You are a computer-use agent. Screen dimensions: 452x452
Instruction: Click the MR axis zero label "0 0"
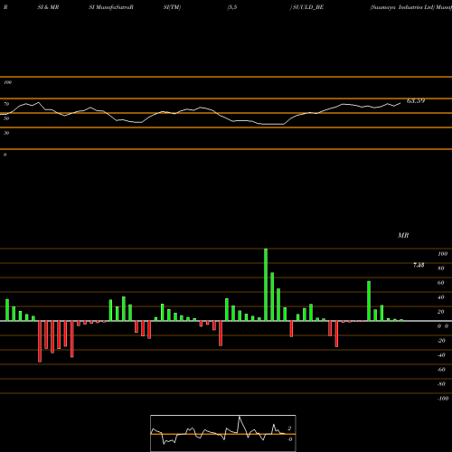(x=443, y=326)
